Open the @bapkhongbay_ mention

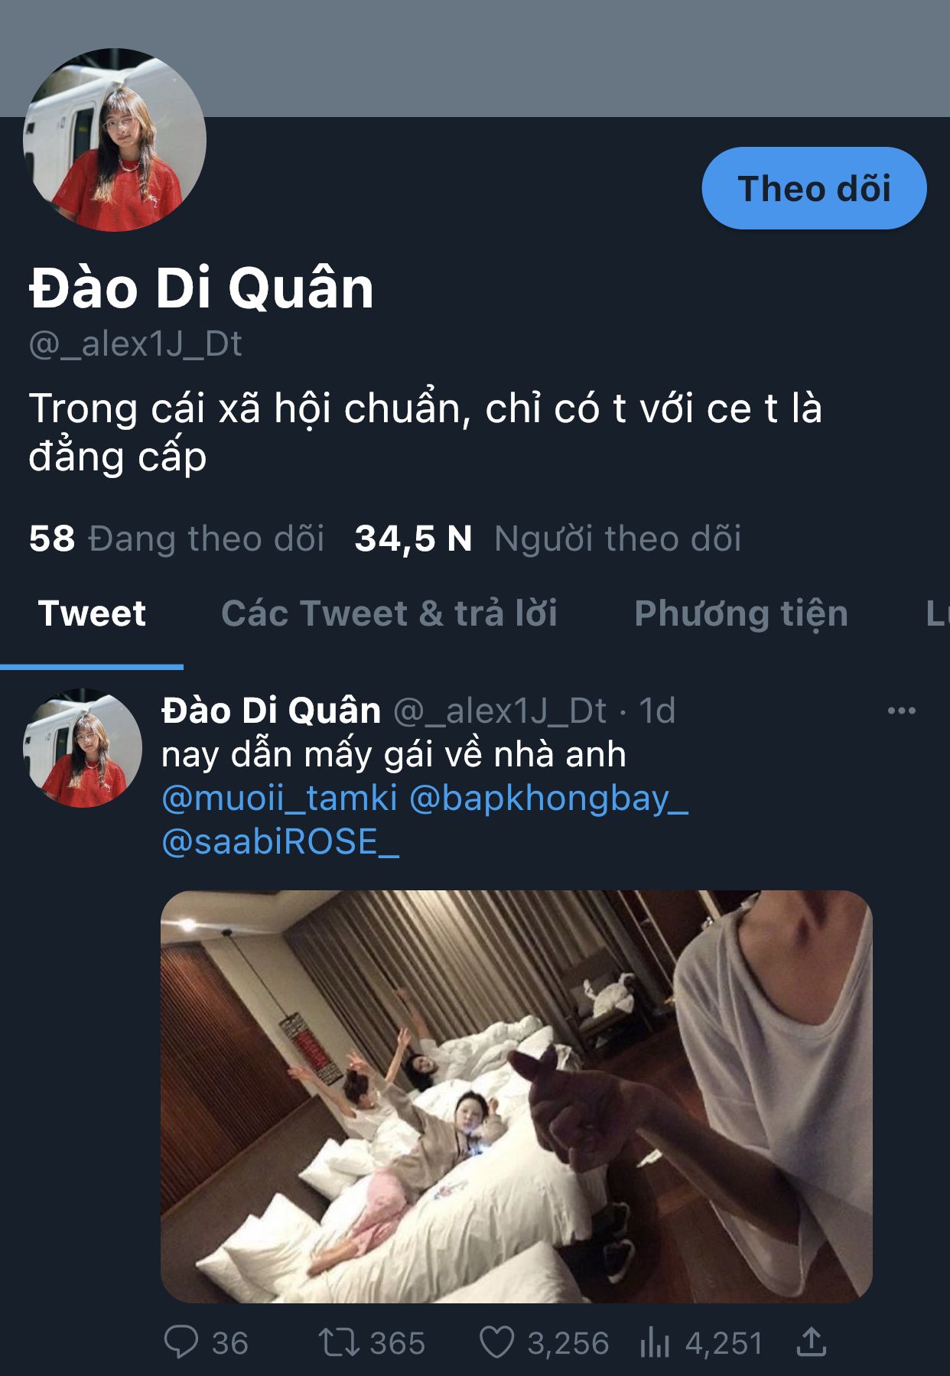549,798
